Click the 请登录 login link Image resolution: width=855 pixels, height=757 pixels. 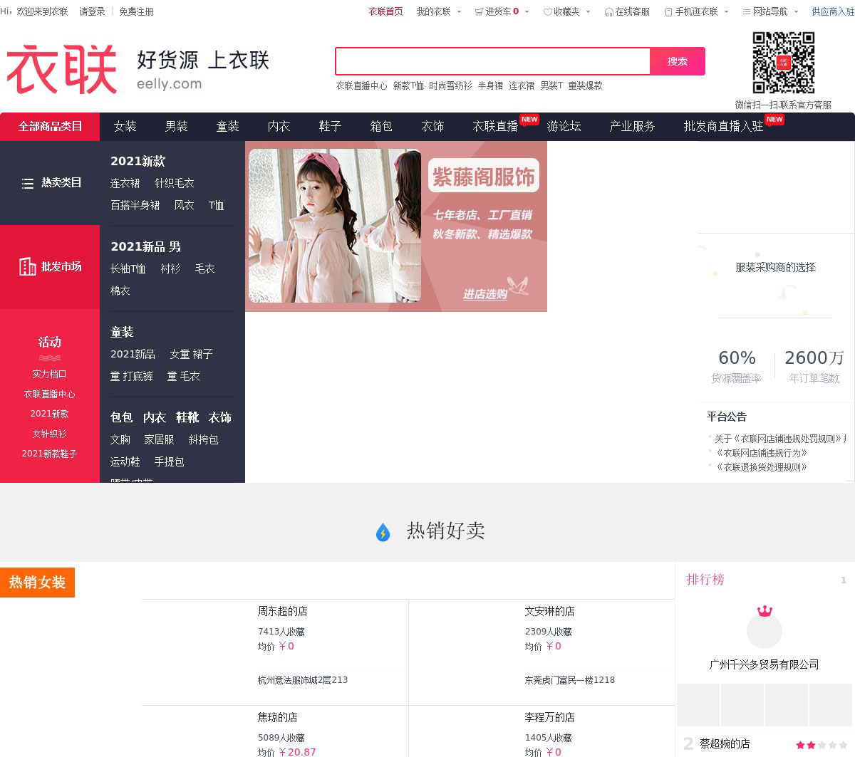pyautogui.click(x=92, y=12)
